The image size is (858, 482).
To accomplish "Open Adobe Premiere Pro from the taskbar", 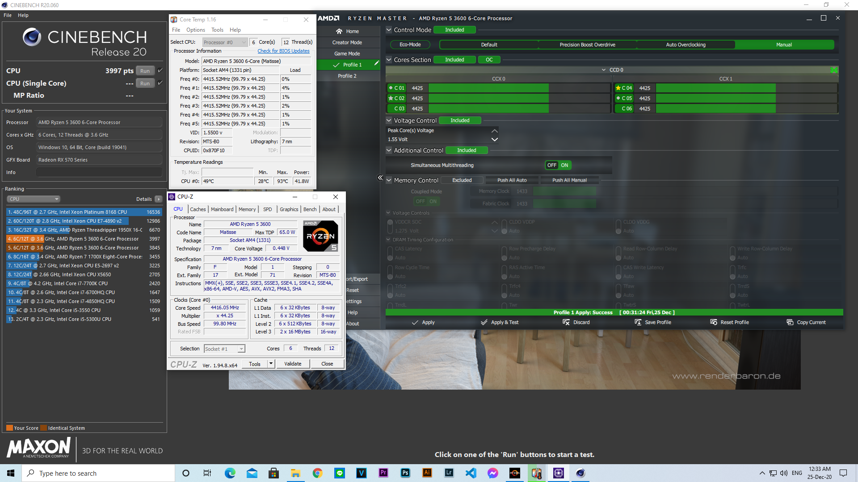I will pyautogui.click(x=383, y=473).
